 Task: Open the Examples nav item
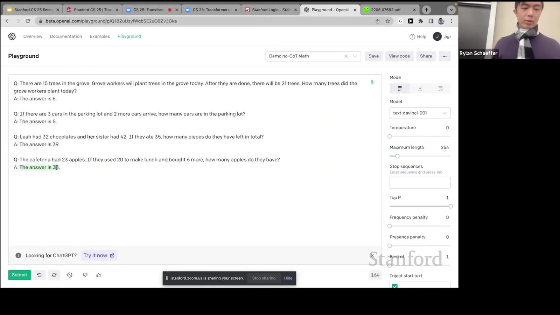(x=100, y=36)
